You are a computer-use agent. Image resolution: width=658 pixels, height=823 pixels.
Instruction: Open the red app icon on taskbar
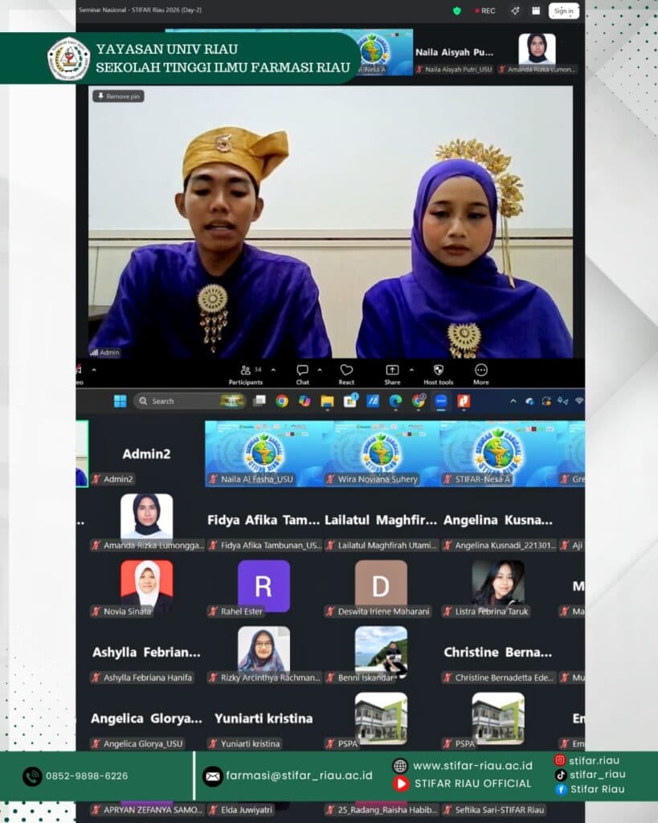pos(464,401)
